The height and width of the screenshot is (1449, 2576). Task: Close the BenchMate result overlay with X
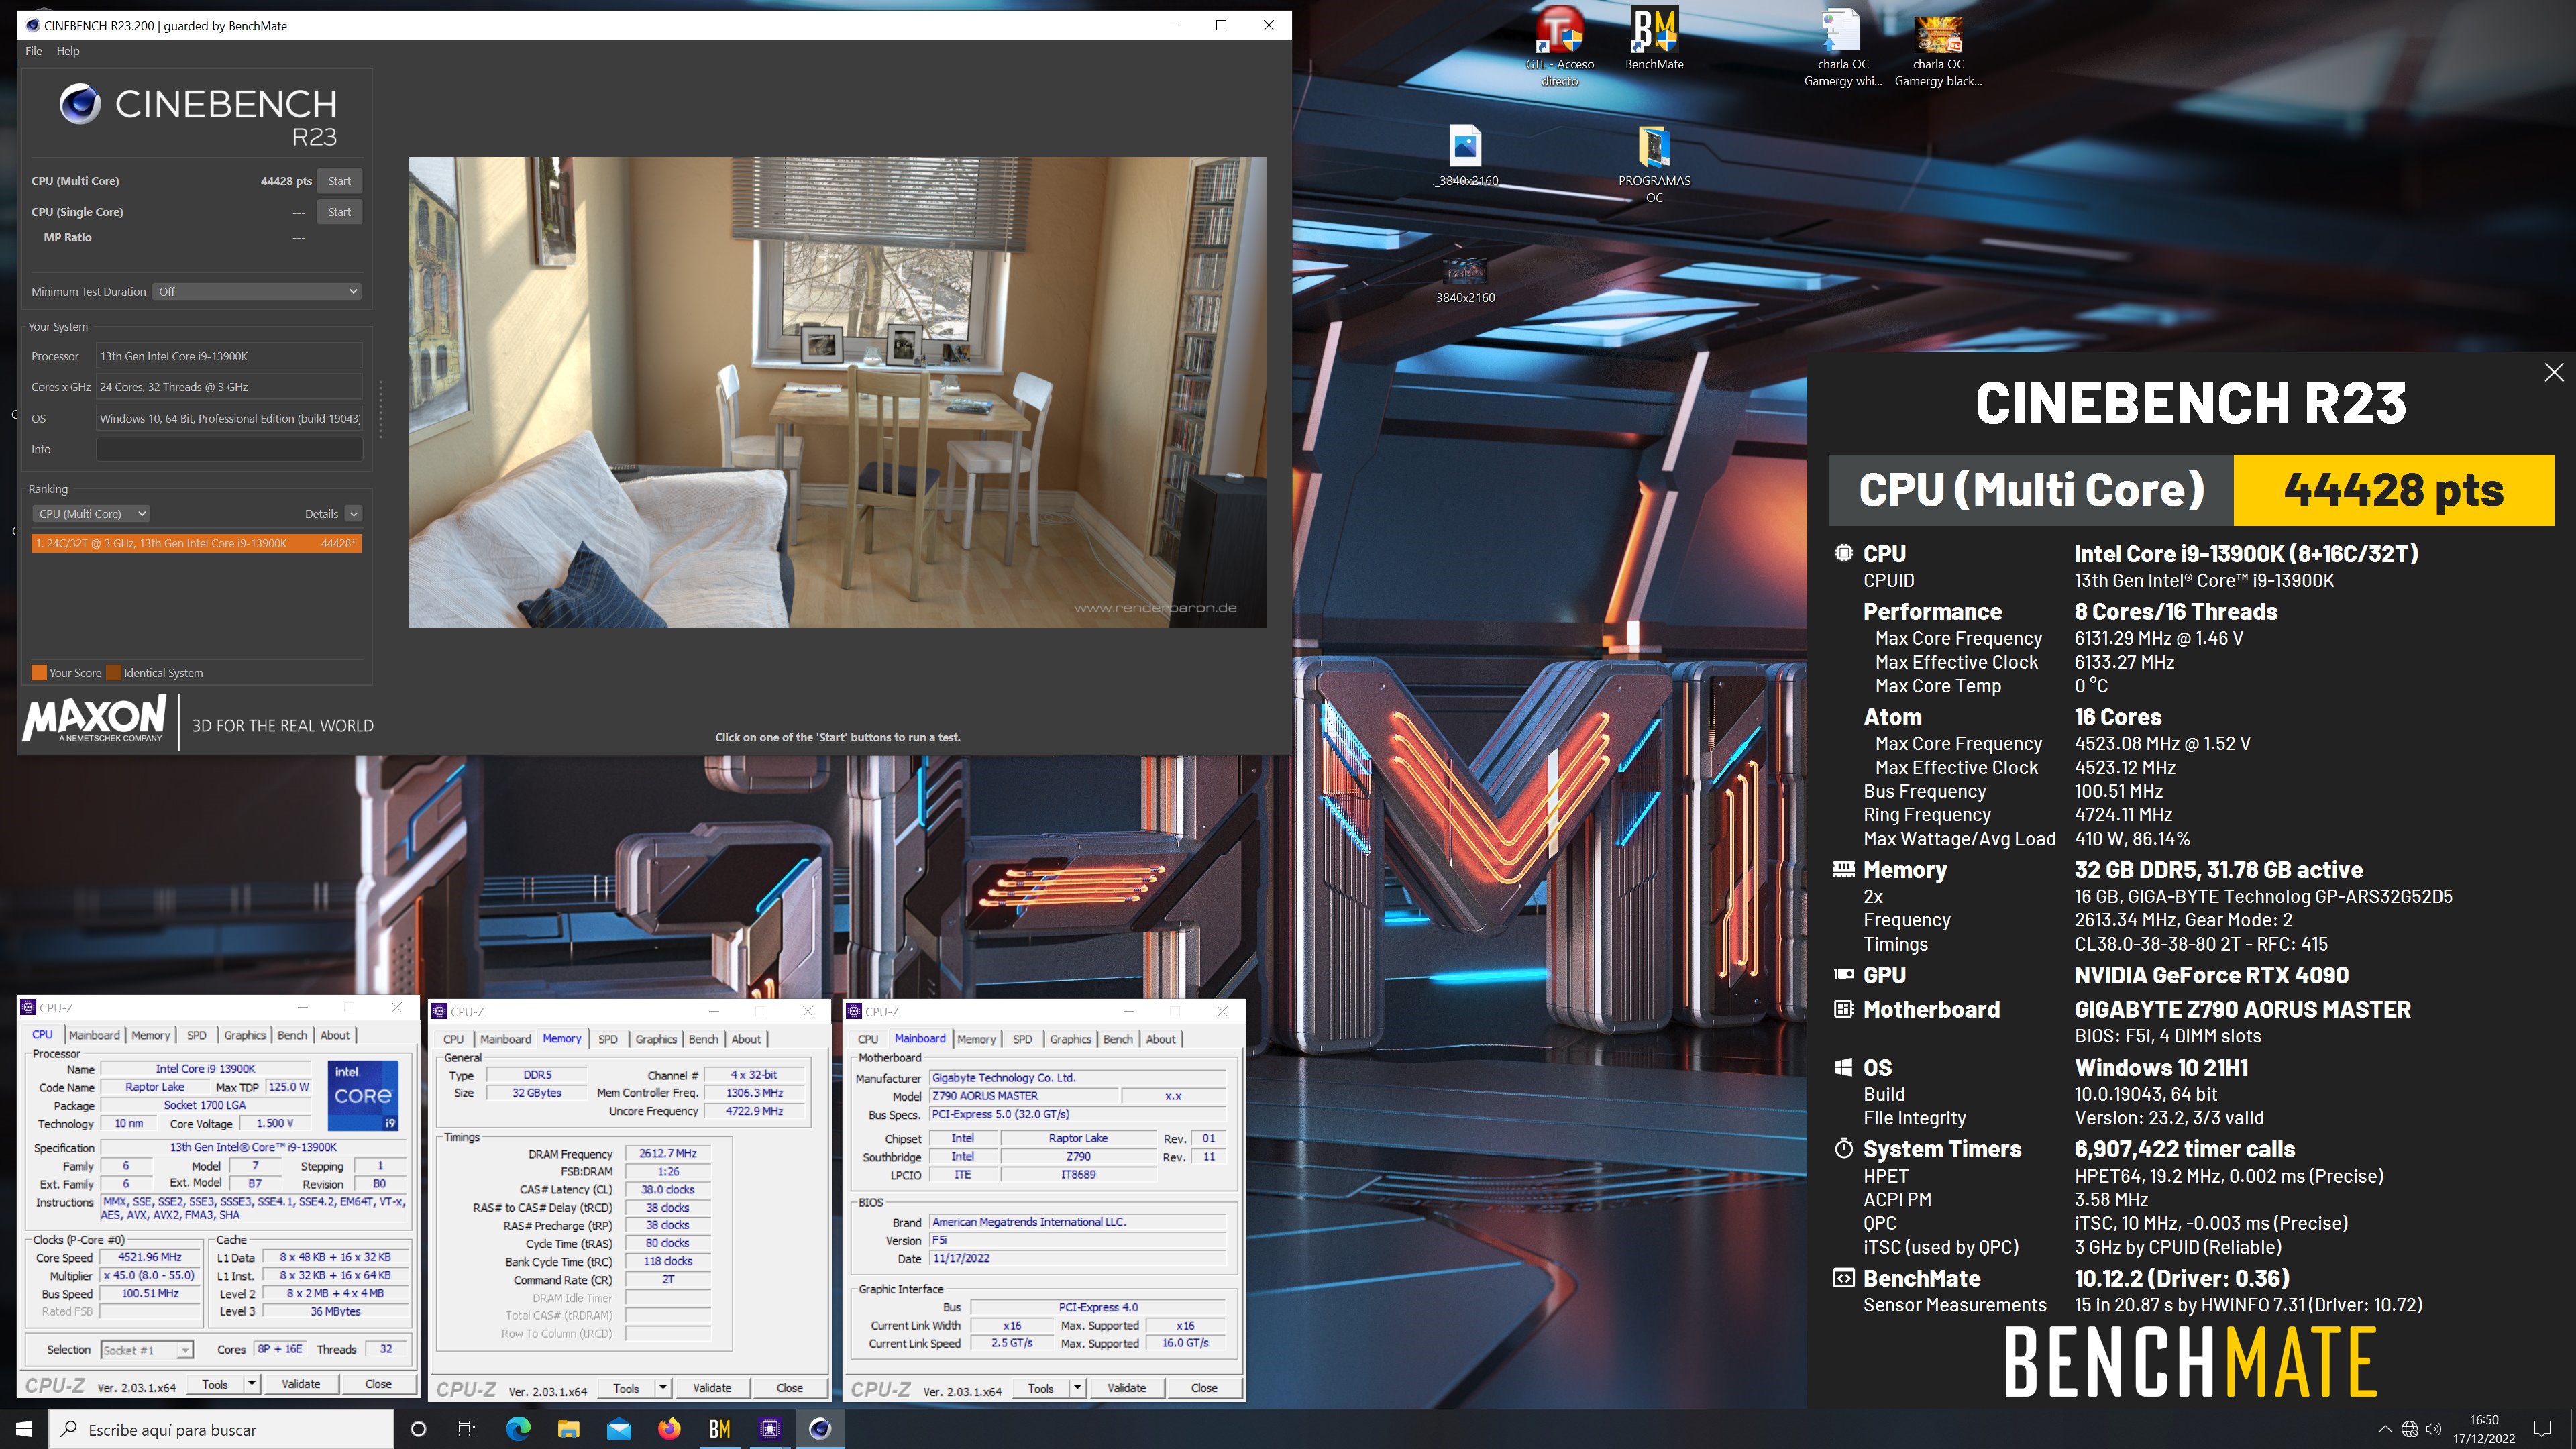coord(2553,372)
